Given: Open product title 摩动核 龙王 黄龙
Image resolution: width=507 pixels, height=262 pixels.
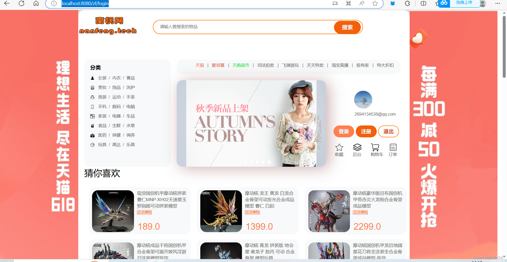Looking at the screenshot, I should click(x=270, y=200).
